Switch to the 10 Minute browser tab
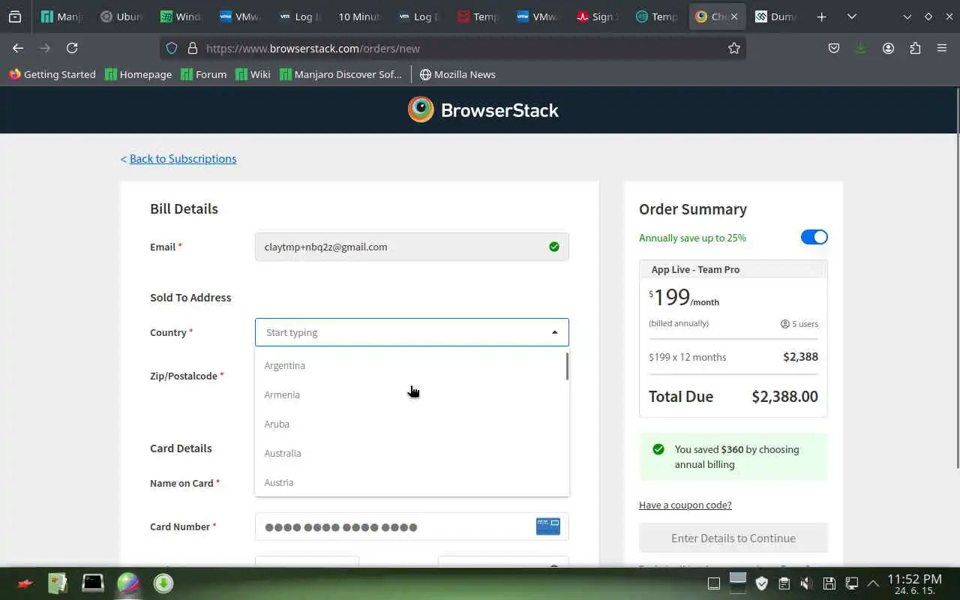Screen dimensions: 960x600 tap(358, 16)
